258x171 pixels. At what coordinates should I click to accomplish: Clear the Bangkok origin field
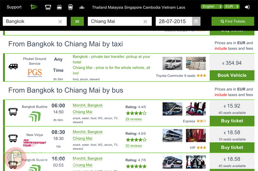[x=60, y=22]
